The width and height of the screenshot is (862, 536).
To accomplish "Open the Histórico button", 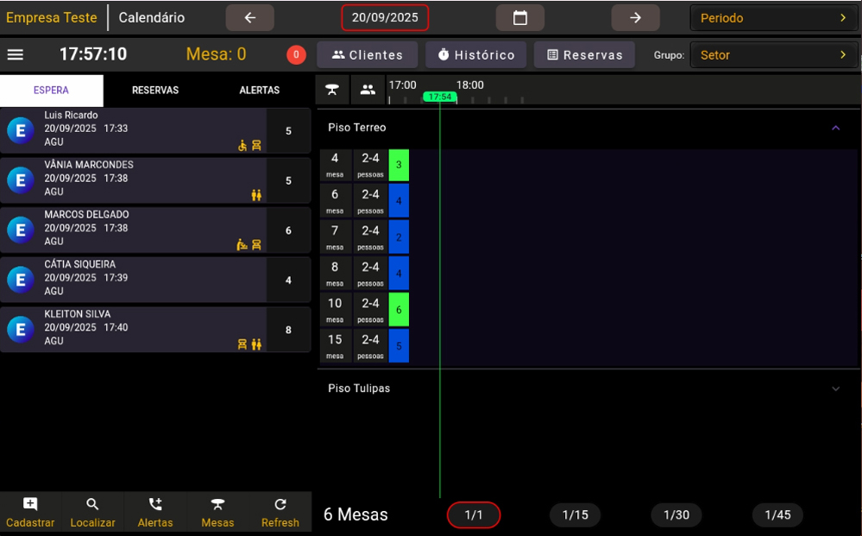I will 475,54.
